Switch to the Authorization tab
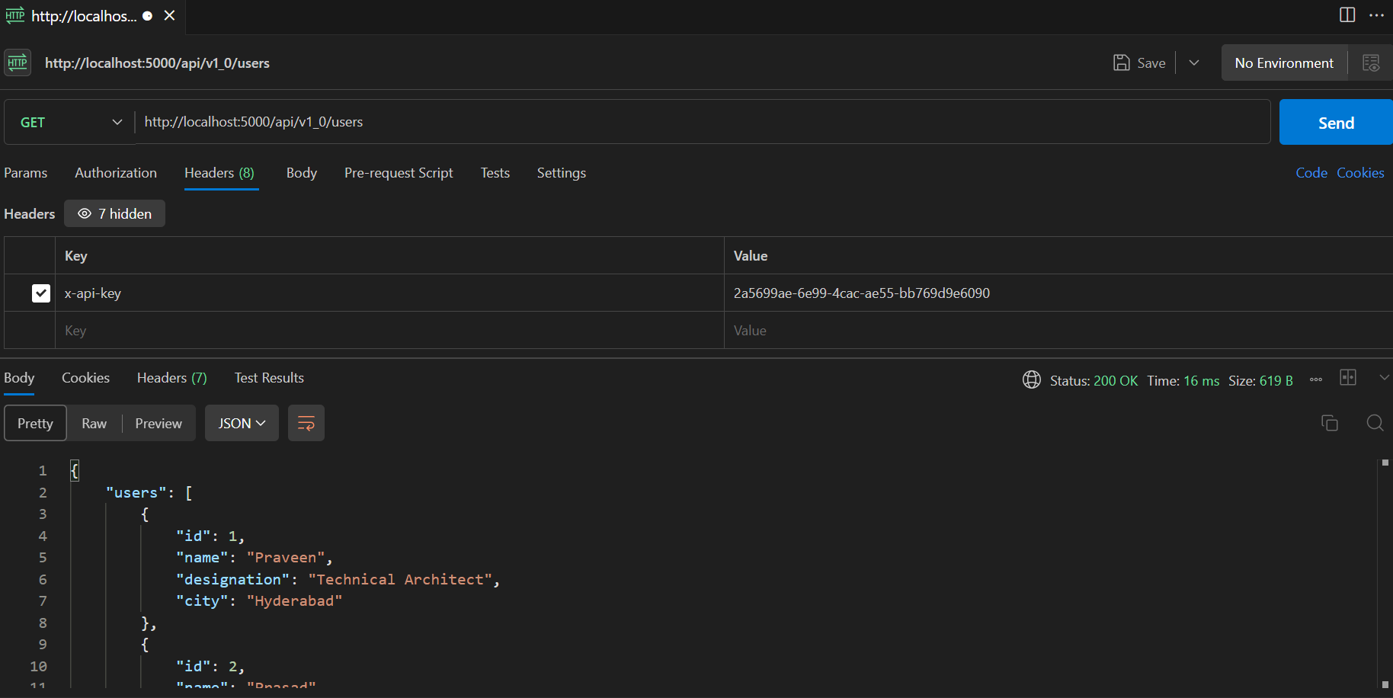The height and width of the screenshot is (698, 1393). click(116, 173)
